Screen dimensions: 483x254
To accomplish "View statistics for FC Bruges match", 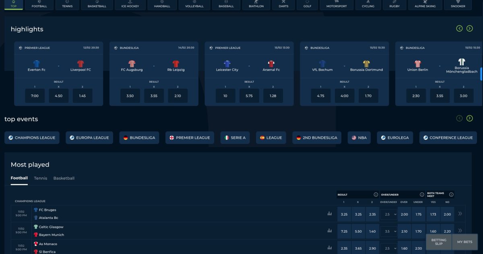I will coord(330,214).
